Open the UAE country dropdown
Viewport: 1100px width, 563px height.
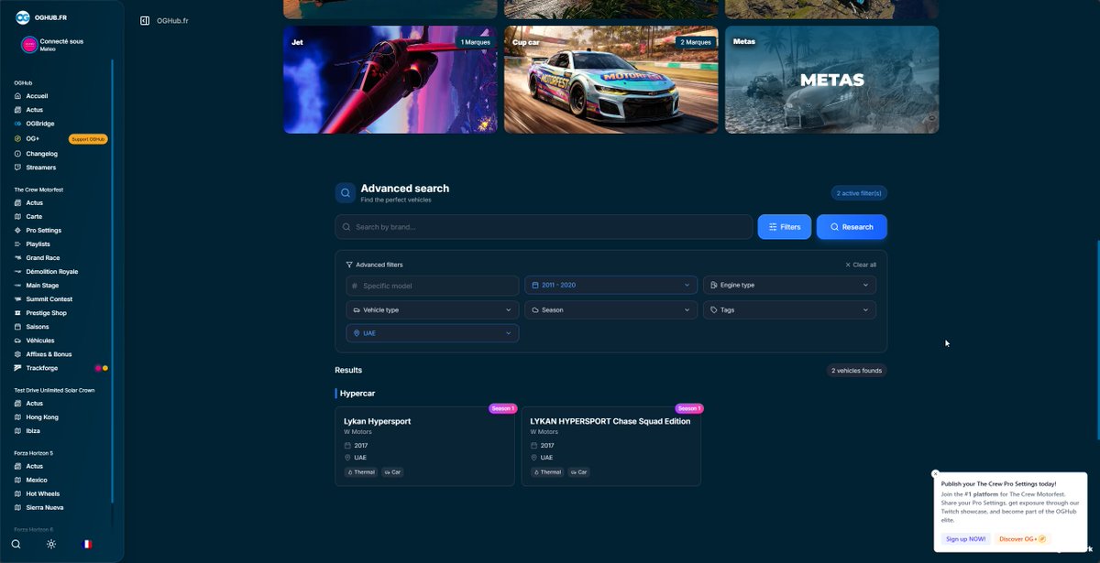[x=432, y=334]
